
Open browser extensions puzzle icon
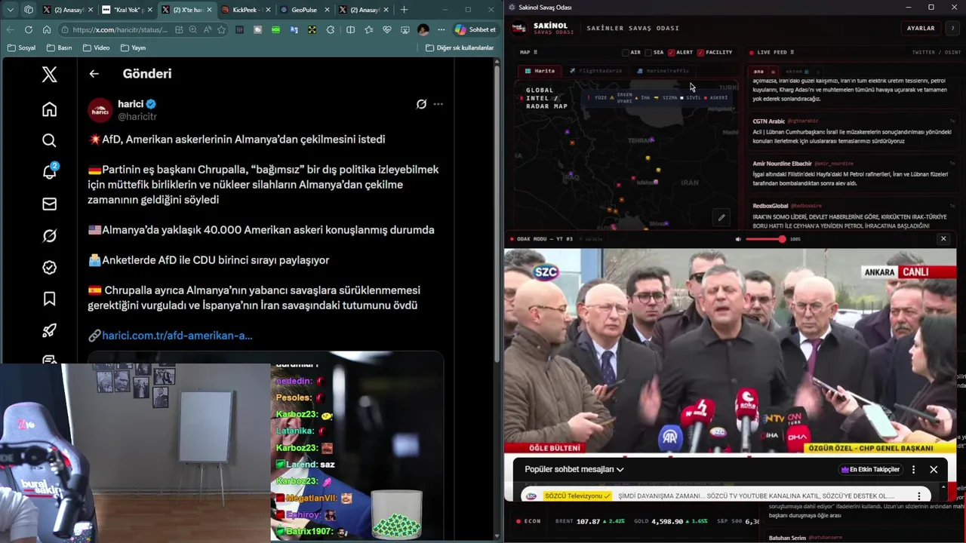tap(331, 29)
